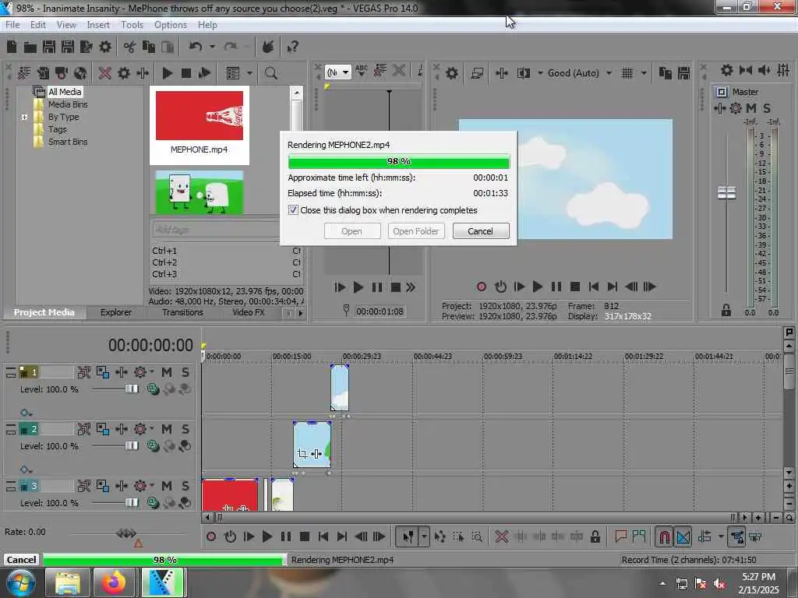Switch to the Explorer tab
Viewport: 798px width, 598px height.
click(116, 312)
